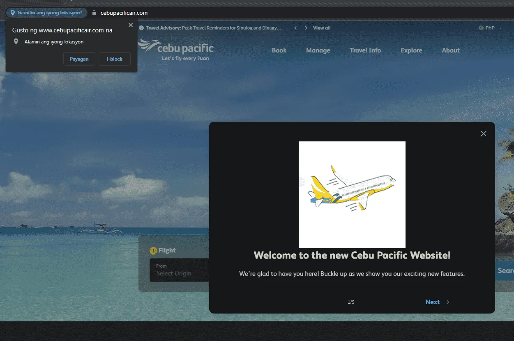The image size is (514, 341).
Task: Open the Book menu
Action: click(x=279, y=50)
